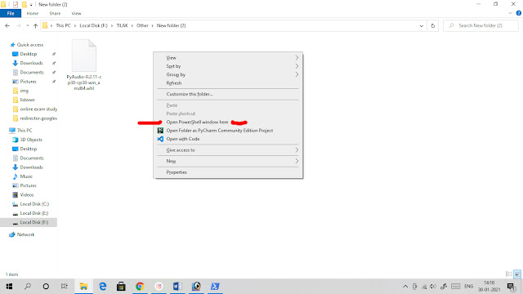Viewport: 523px width, 294px height.
Task: Open address bar history dropdown
Action: pyautogui.click(x=422, y=25)
